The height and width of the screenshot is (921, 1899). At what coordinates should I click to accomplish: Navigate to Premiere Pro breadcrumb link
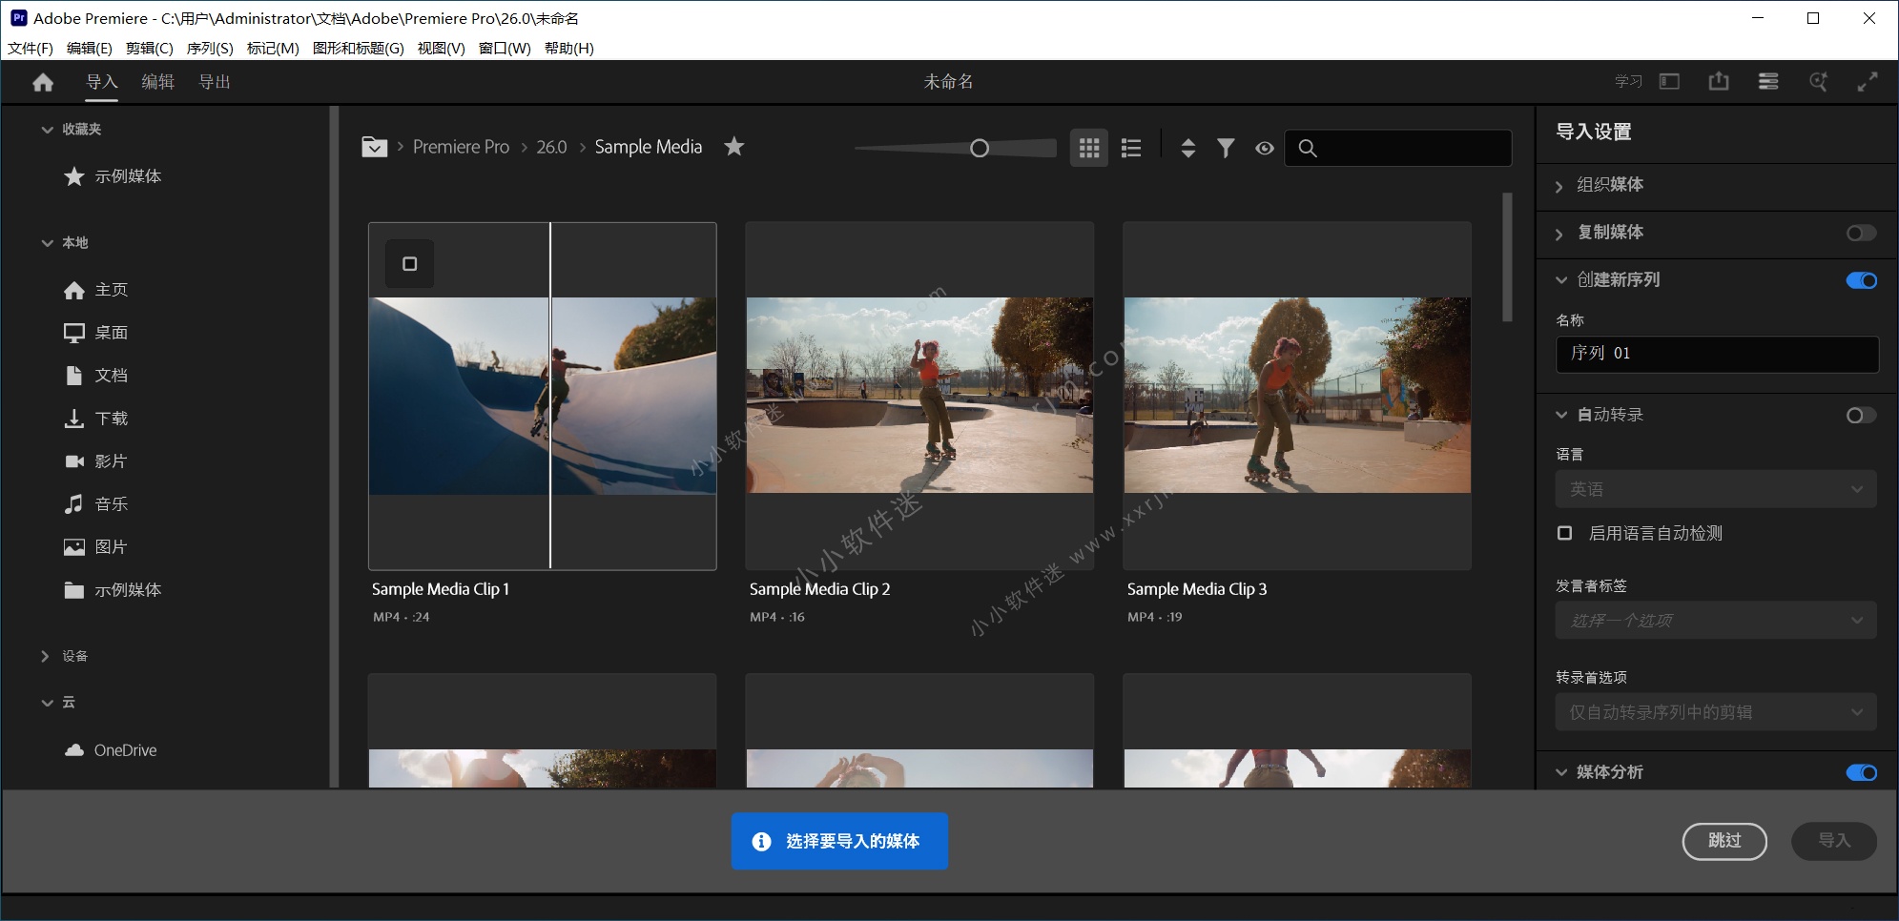[x=461, y=147]
